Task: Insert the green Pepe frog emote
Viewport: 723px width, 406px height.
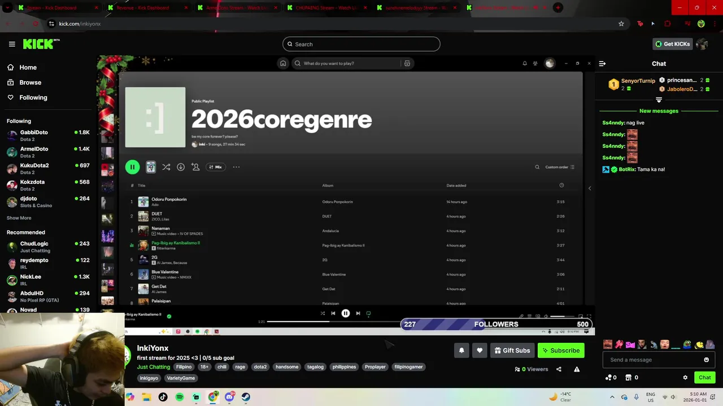Action: point(687,345)
